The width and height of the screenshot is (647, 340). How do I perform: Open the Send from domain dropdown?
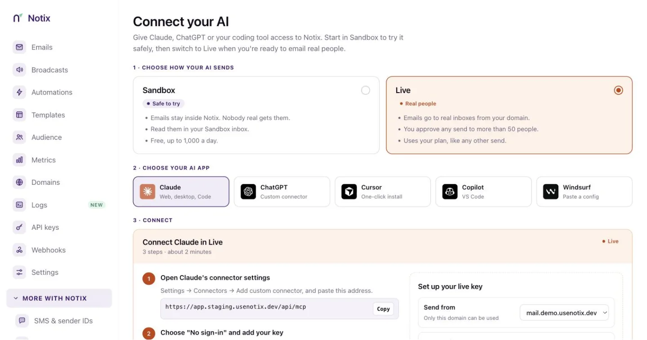(x=564, y=313)
